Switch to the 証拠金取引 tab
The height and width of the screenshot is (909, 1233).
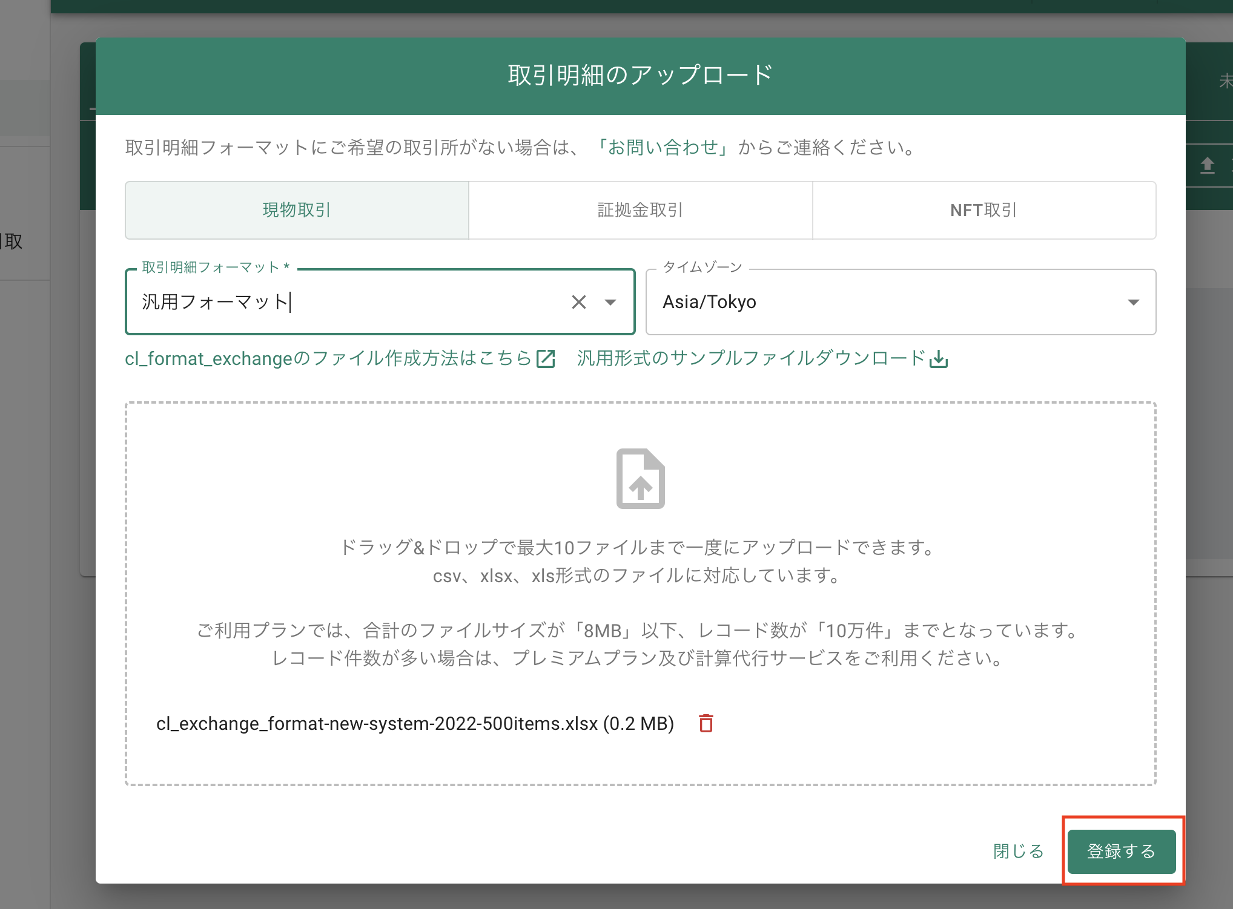pos(640,210)
